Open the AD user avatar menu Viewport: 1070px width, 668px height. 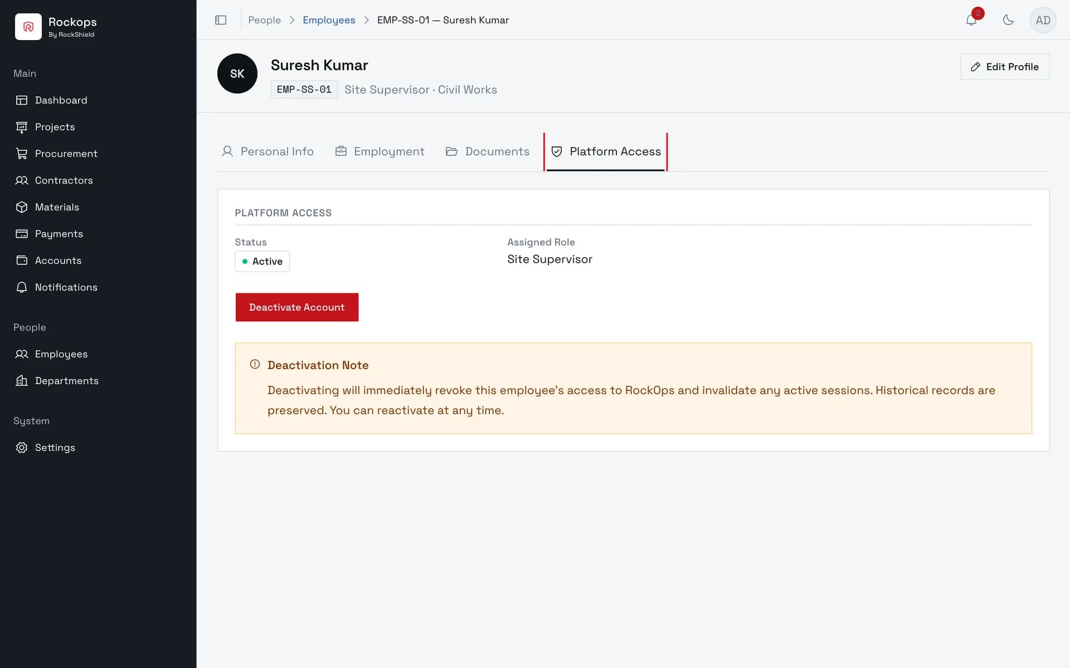tap(1043, 20)
